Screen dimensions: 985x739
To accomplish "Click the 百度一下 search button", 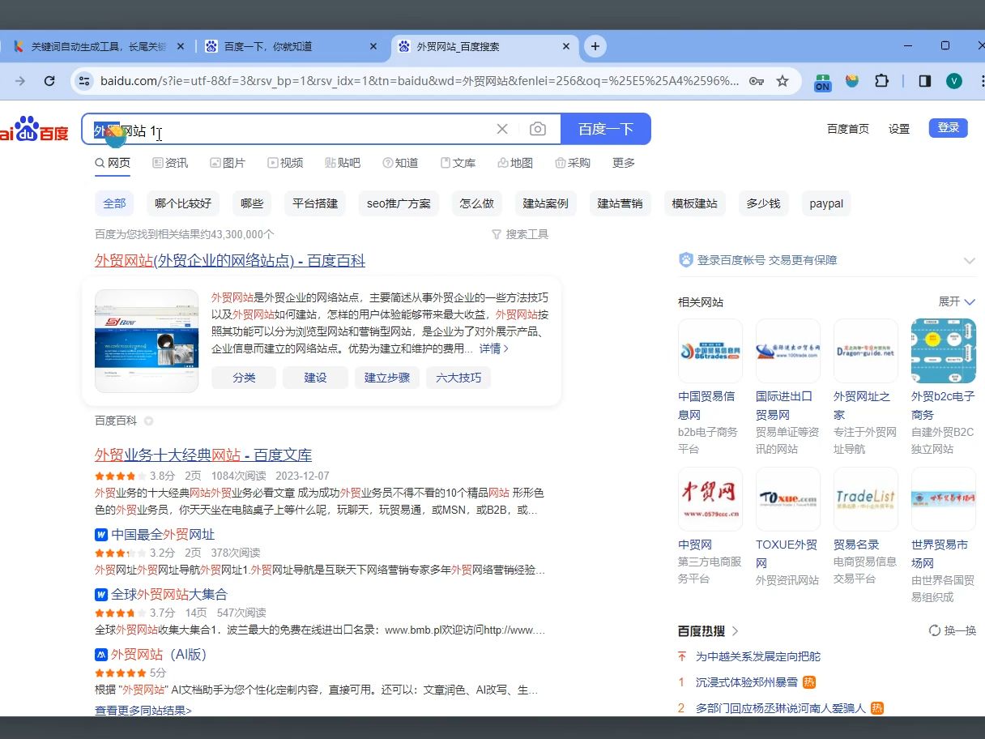I will [606, 129].
